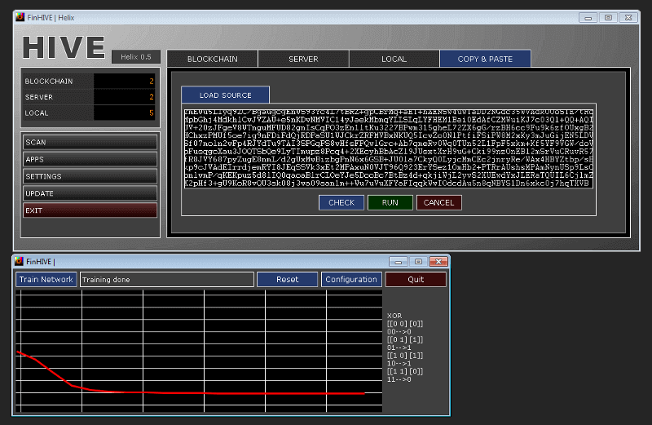Image resolution: width=652 pixels, height=425 pixels.
Task: Open the SCAN menu item
Action: pos(90,142)
